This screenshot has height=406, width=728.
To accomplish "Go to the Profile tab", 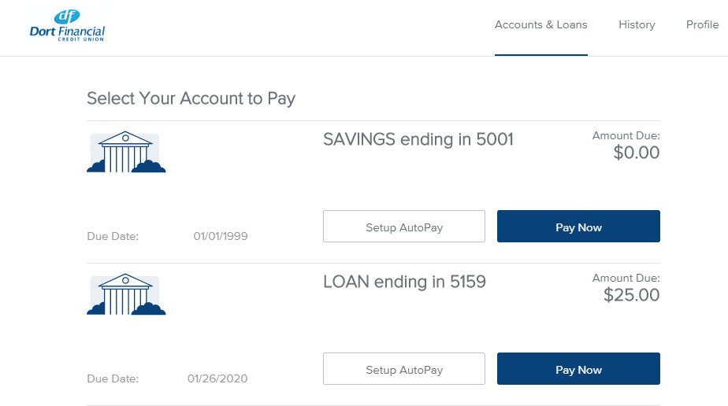I will (x=702, y=25).
